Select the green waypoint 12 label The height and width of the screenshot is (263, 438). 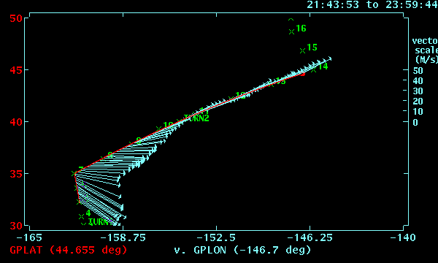[240, 96]
